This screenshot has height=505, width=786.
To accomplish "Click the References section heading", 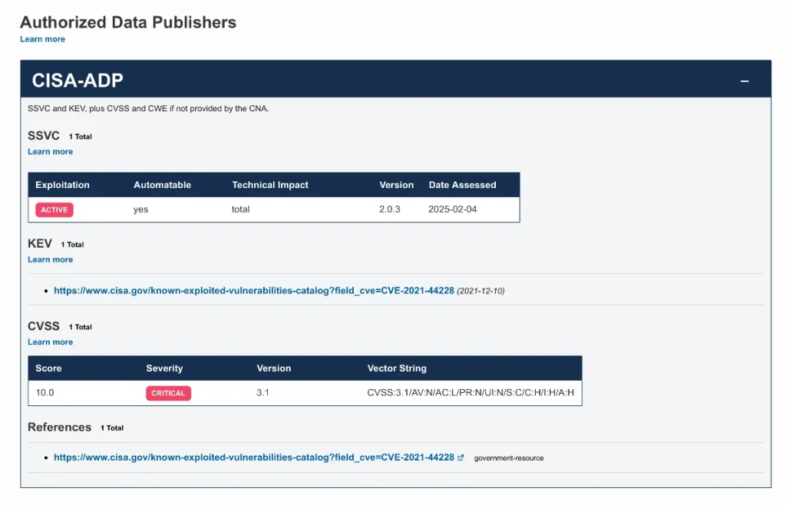I will click(x=60, y=427).
